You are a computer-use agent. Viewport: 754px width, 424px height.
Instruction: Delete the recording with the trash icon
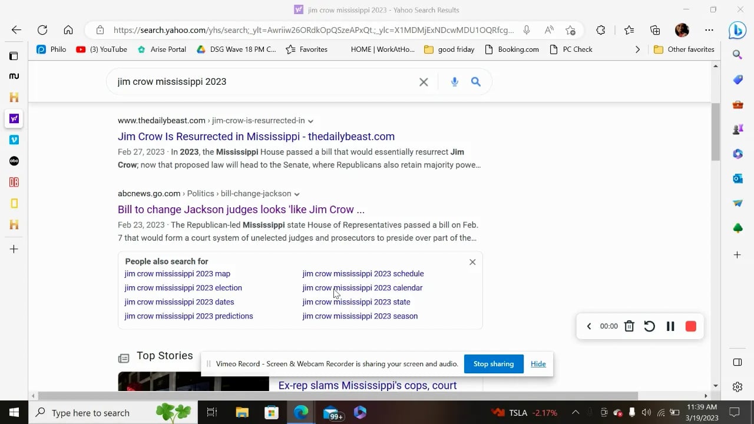629,326
